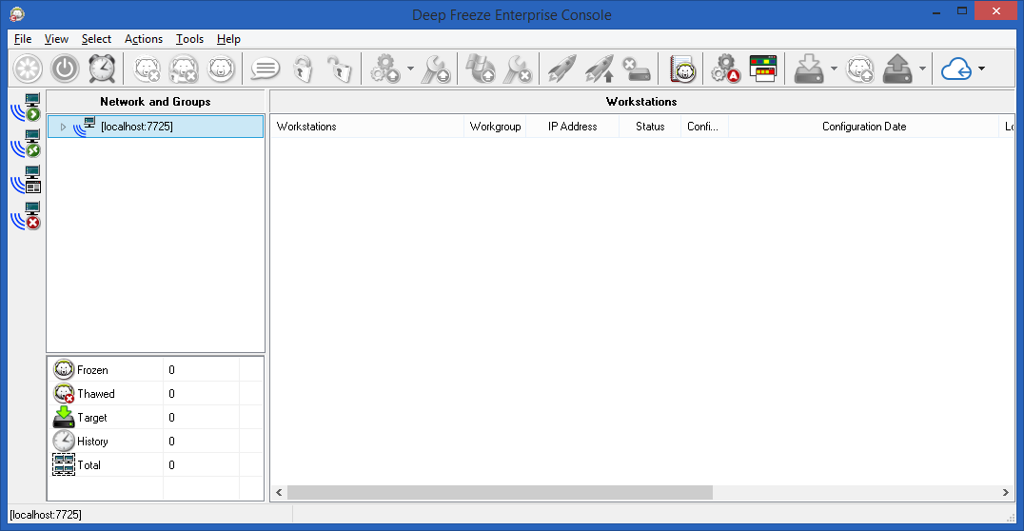This screenshot has height=531, width=1024.
Task: Click the History status row
Action: (155, 442)
